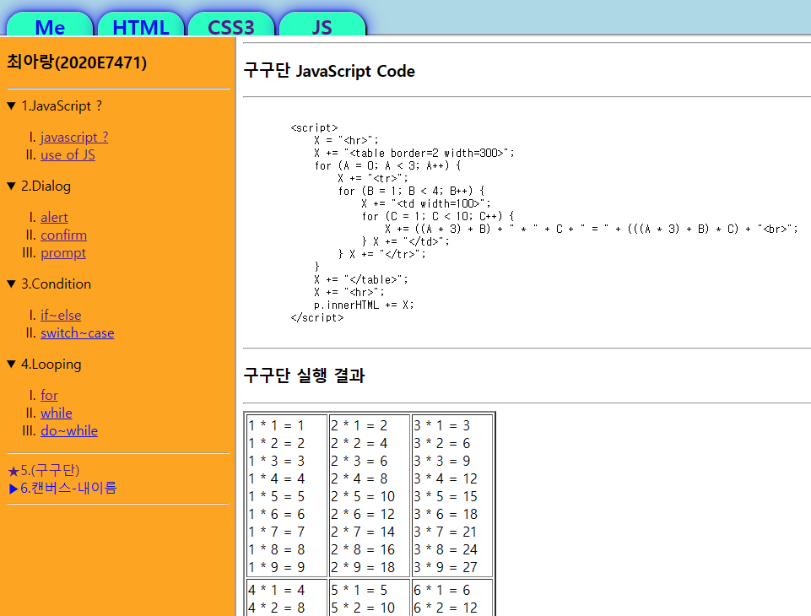Open the prompt link
The width and height of the screenshot is (811, 616).
pyautogui.click(x=63, y=253)
